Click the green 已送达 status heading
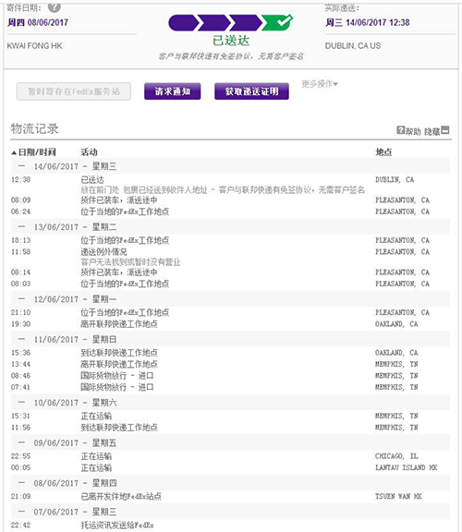The image size is (462, 532). 231,41
